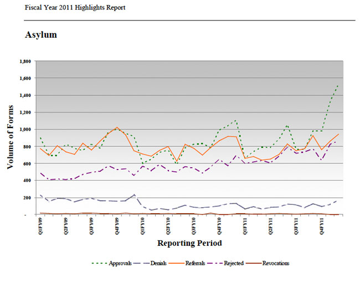Click the Asylum chart title

pos(41,35)
